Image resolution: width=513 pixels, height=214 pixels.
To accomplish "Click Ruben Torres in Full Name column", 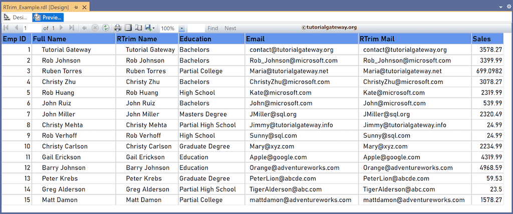I will (x=62, y=71).
